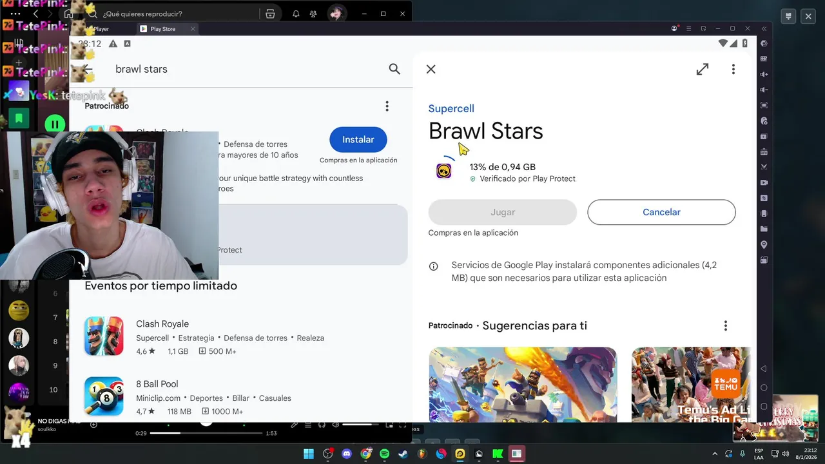
Task: Open Spotify notifications bell
Action: pos(296,14)
